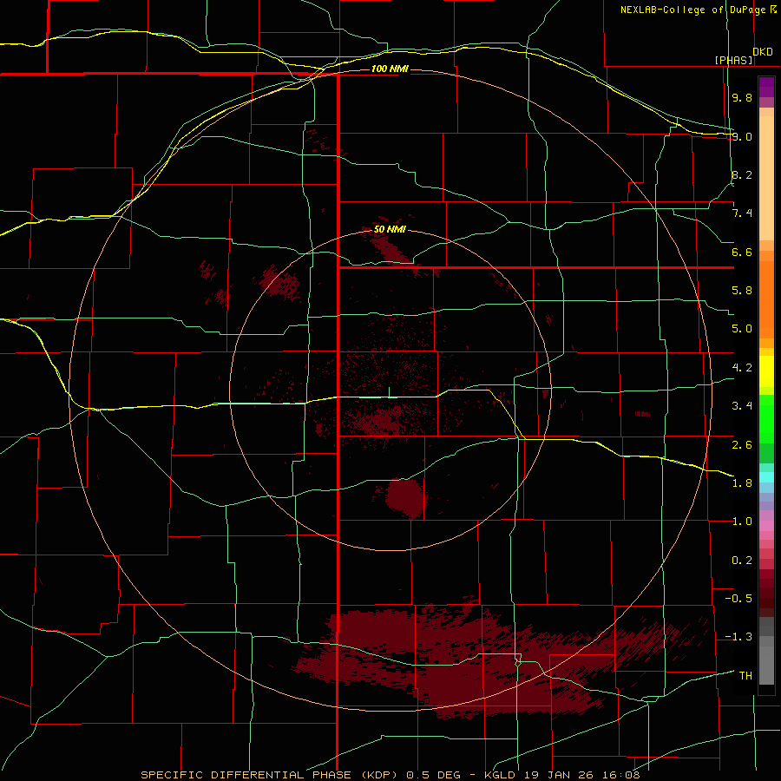Click the 9.0 scale value
Screen dimensions: 781x781
[x=742, y=136]
